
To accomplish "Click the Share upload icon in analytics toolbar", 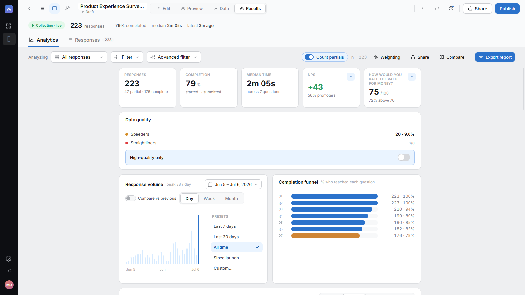I will 413,57.
